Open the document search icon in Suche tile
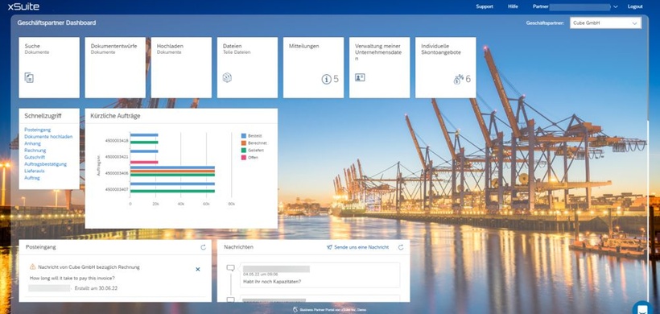 click(x=29, y=77)
